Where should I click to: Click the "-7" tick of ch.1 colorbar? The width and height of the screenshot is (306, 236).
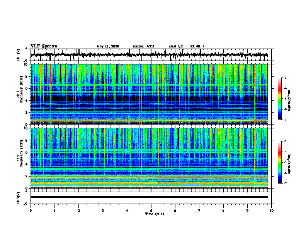[x=285, y=120]
